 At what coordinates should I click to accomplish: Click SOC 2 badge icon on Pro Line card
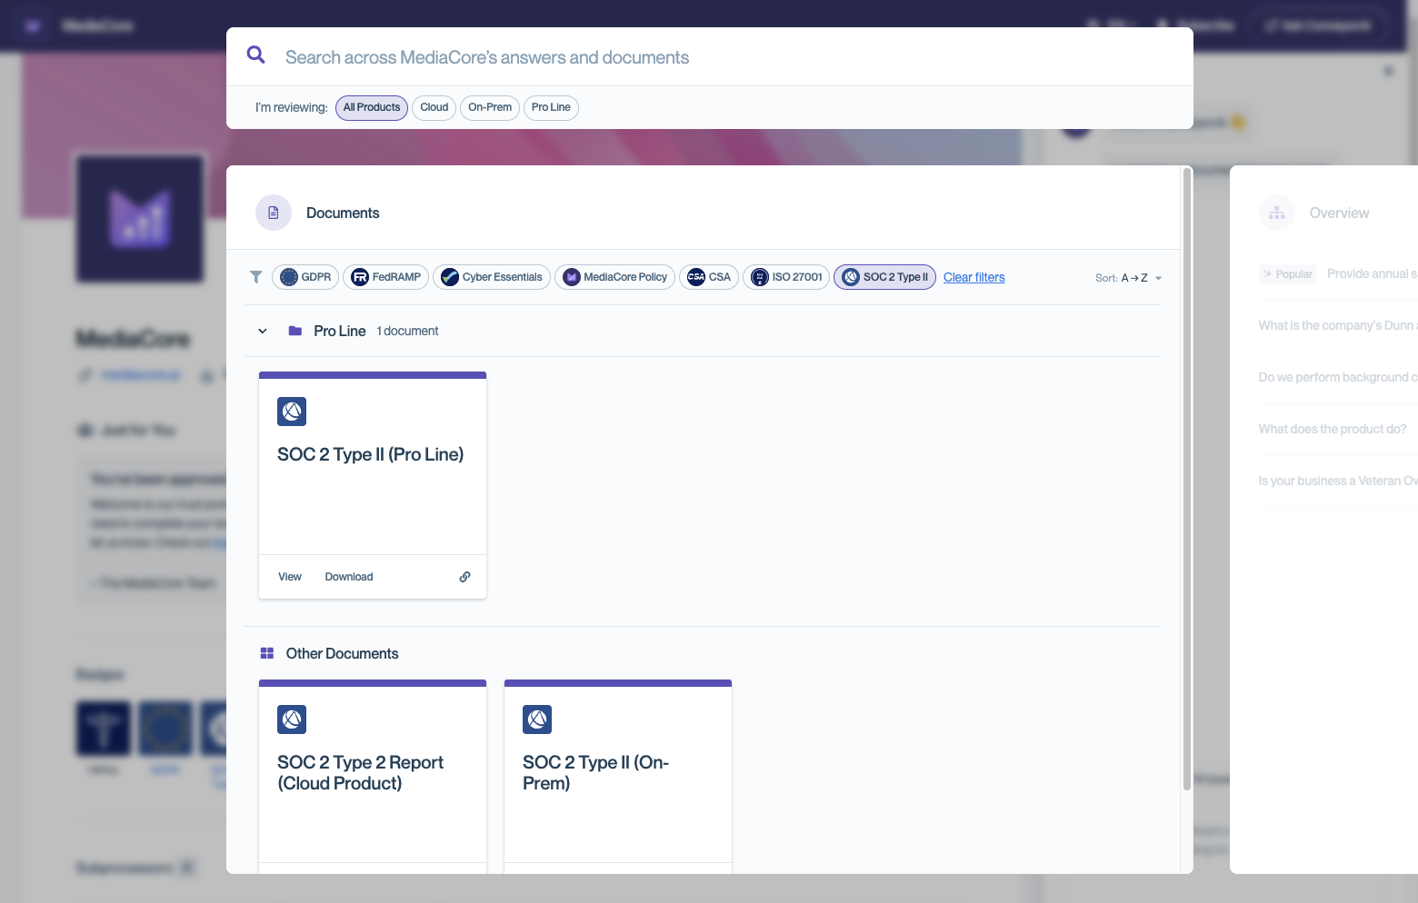[x=292, y=412]
